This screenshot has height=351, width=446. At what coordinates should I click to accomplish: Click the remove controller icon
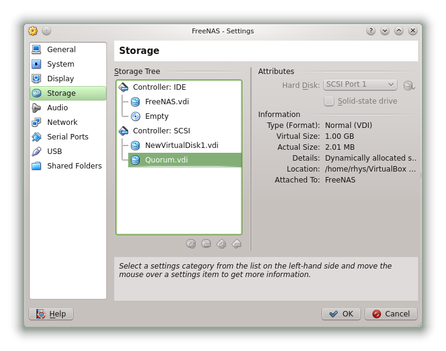[x=236, y=244]
